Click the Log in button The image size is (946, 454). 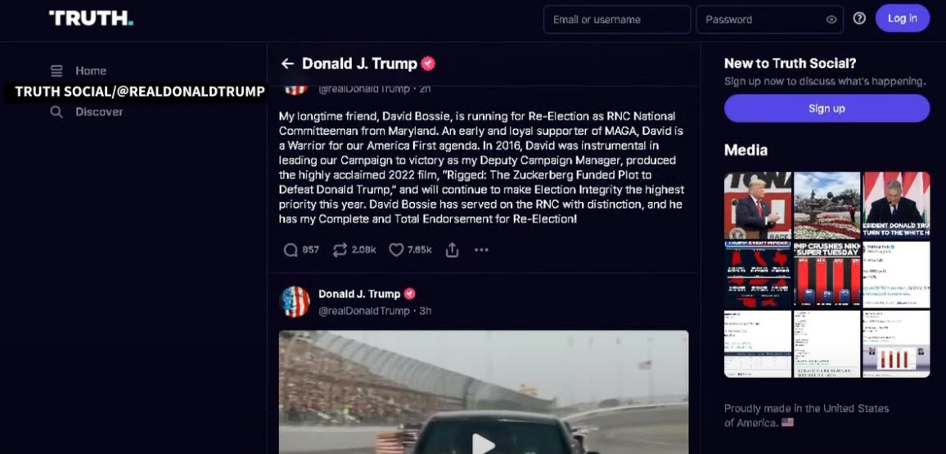[x=902, y=19]
